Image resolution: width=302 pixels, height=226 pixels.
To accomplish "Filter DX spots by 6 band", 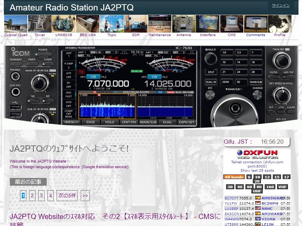I will (x=249, y=177).
